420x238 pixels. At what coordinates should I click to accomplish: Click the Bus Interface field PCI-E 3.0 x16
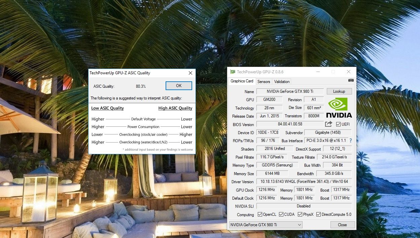[x=326, y=141]
